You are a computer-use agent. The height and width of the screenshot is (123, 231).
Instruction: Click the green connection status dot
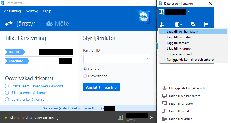click(6, 118)
